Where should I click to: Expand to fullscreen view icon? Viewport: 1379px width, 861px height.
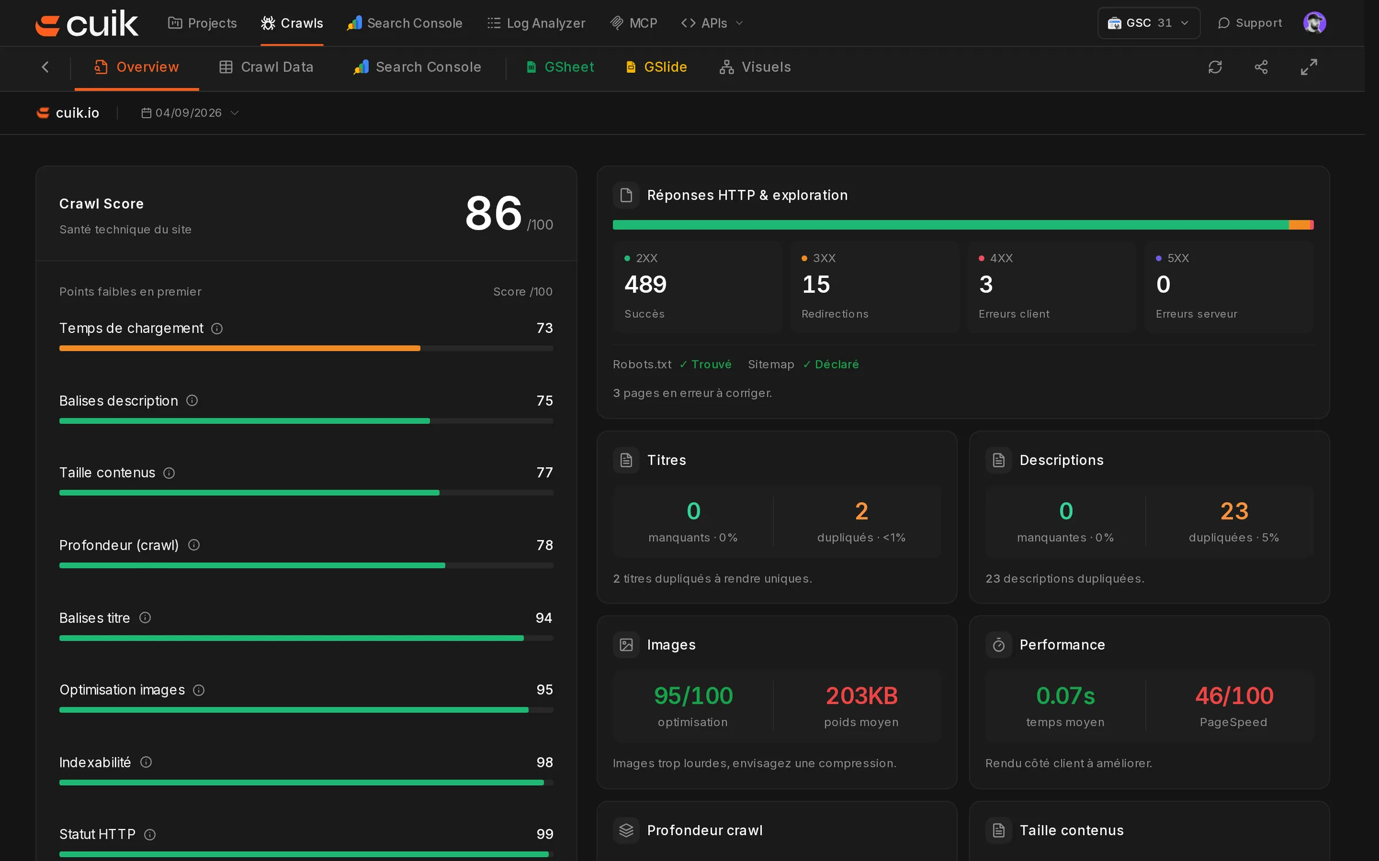coord(1309,67)
